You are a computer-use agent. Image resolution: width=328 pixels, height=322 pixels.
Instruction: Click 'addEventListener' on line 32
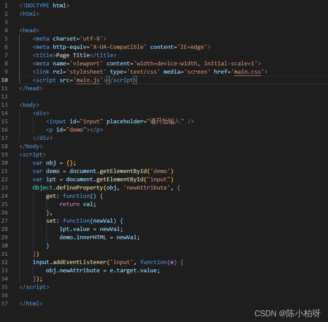(79, 262)
